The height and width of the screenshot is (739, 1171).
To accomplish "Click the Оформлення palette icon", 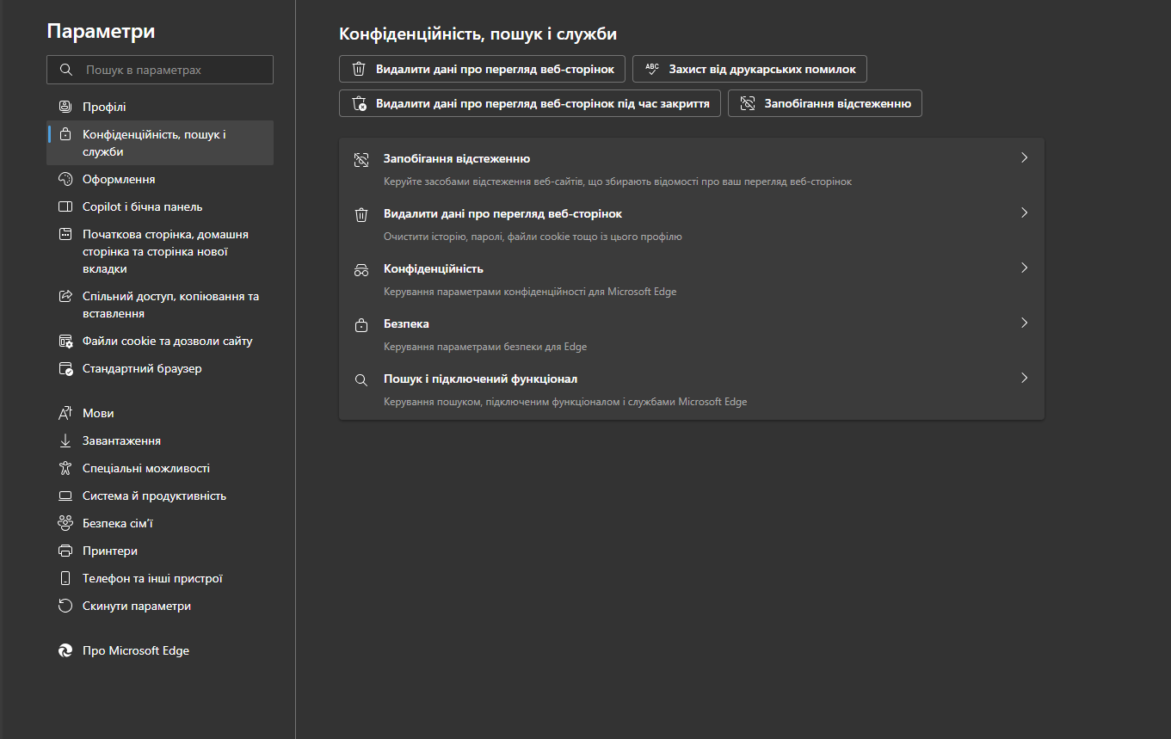I will pyautogui.click(x=65, y=179).
